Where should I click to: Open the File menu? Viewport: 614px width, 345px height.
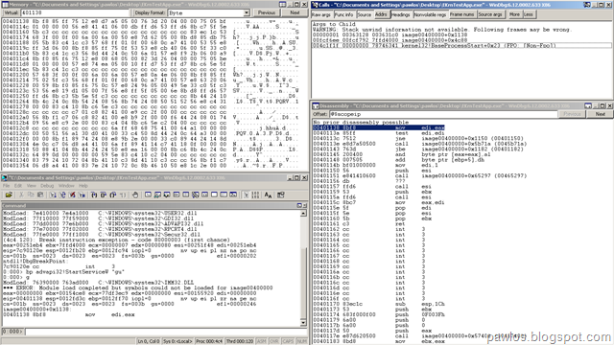(7, 186)
